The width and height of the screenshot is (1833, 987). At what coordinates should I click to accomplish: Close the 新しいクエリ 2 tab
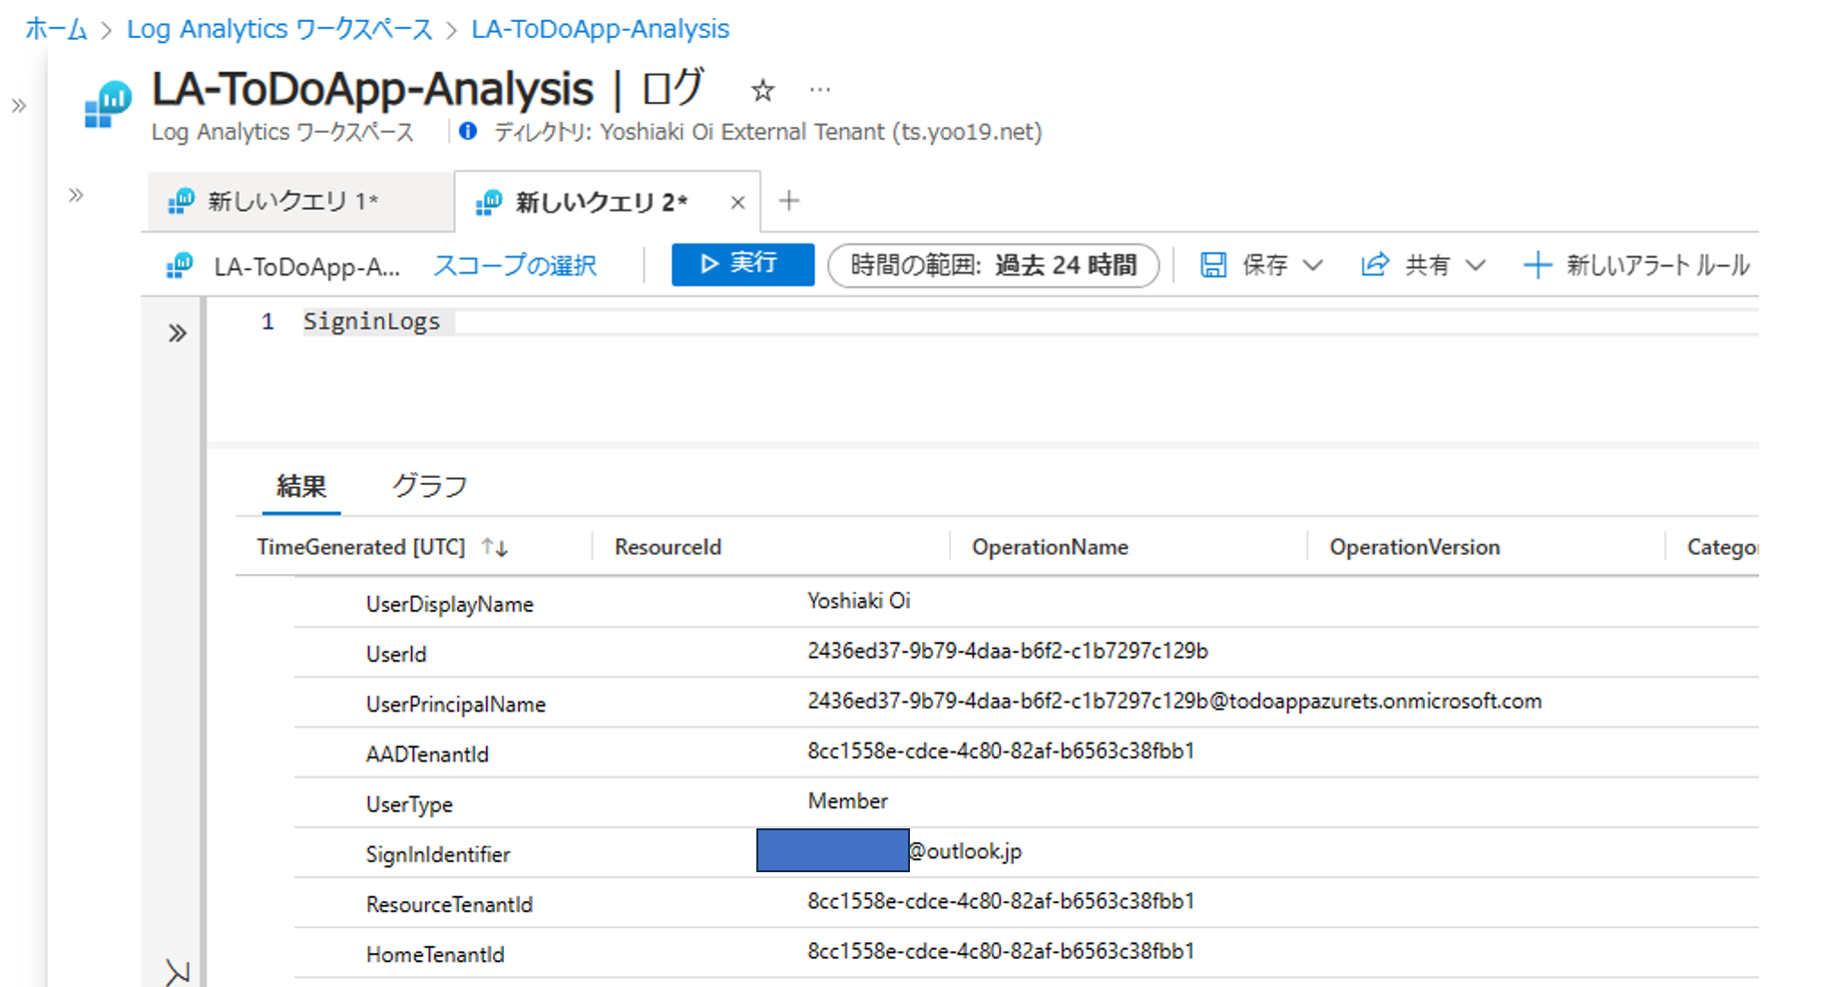(737, 203)
